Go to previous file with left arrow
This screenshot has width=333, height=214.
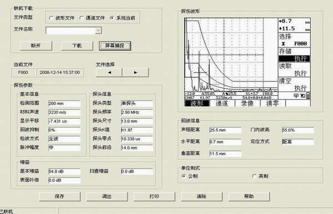[x=109, y=73]
